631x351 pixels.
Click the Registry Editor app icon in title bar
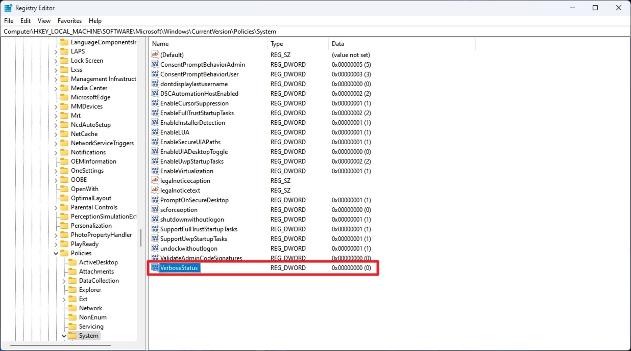tap(8, 8)
